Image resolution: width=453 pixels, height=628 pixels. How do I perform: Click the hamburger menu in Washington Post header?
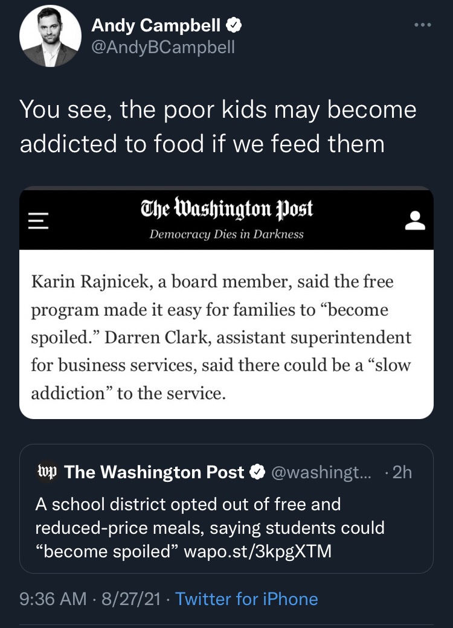pyautogui.click(x=37, y=221)
